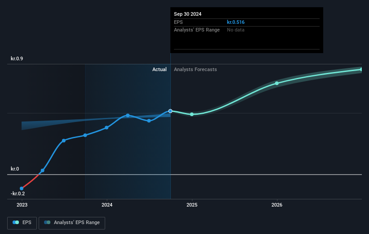The height and width of the screenshot is (234, 369).
Task: Click the 'Actual' section label
Action: tap(159, 69)
